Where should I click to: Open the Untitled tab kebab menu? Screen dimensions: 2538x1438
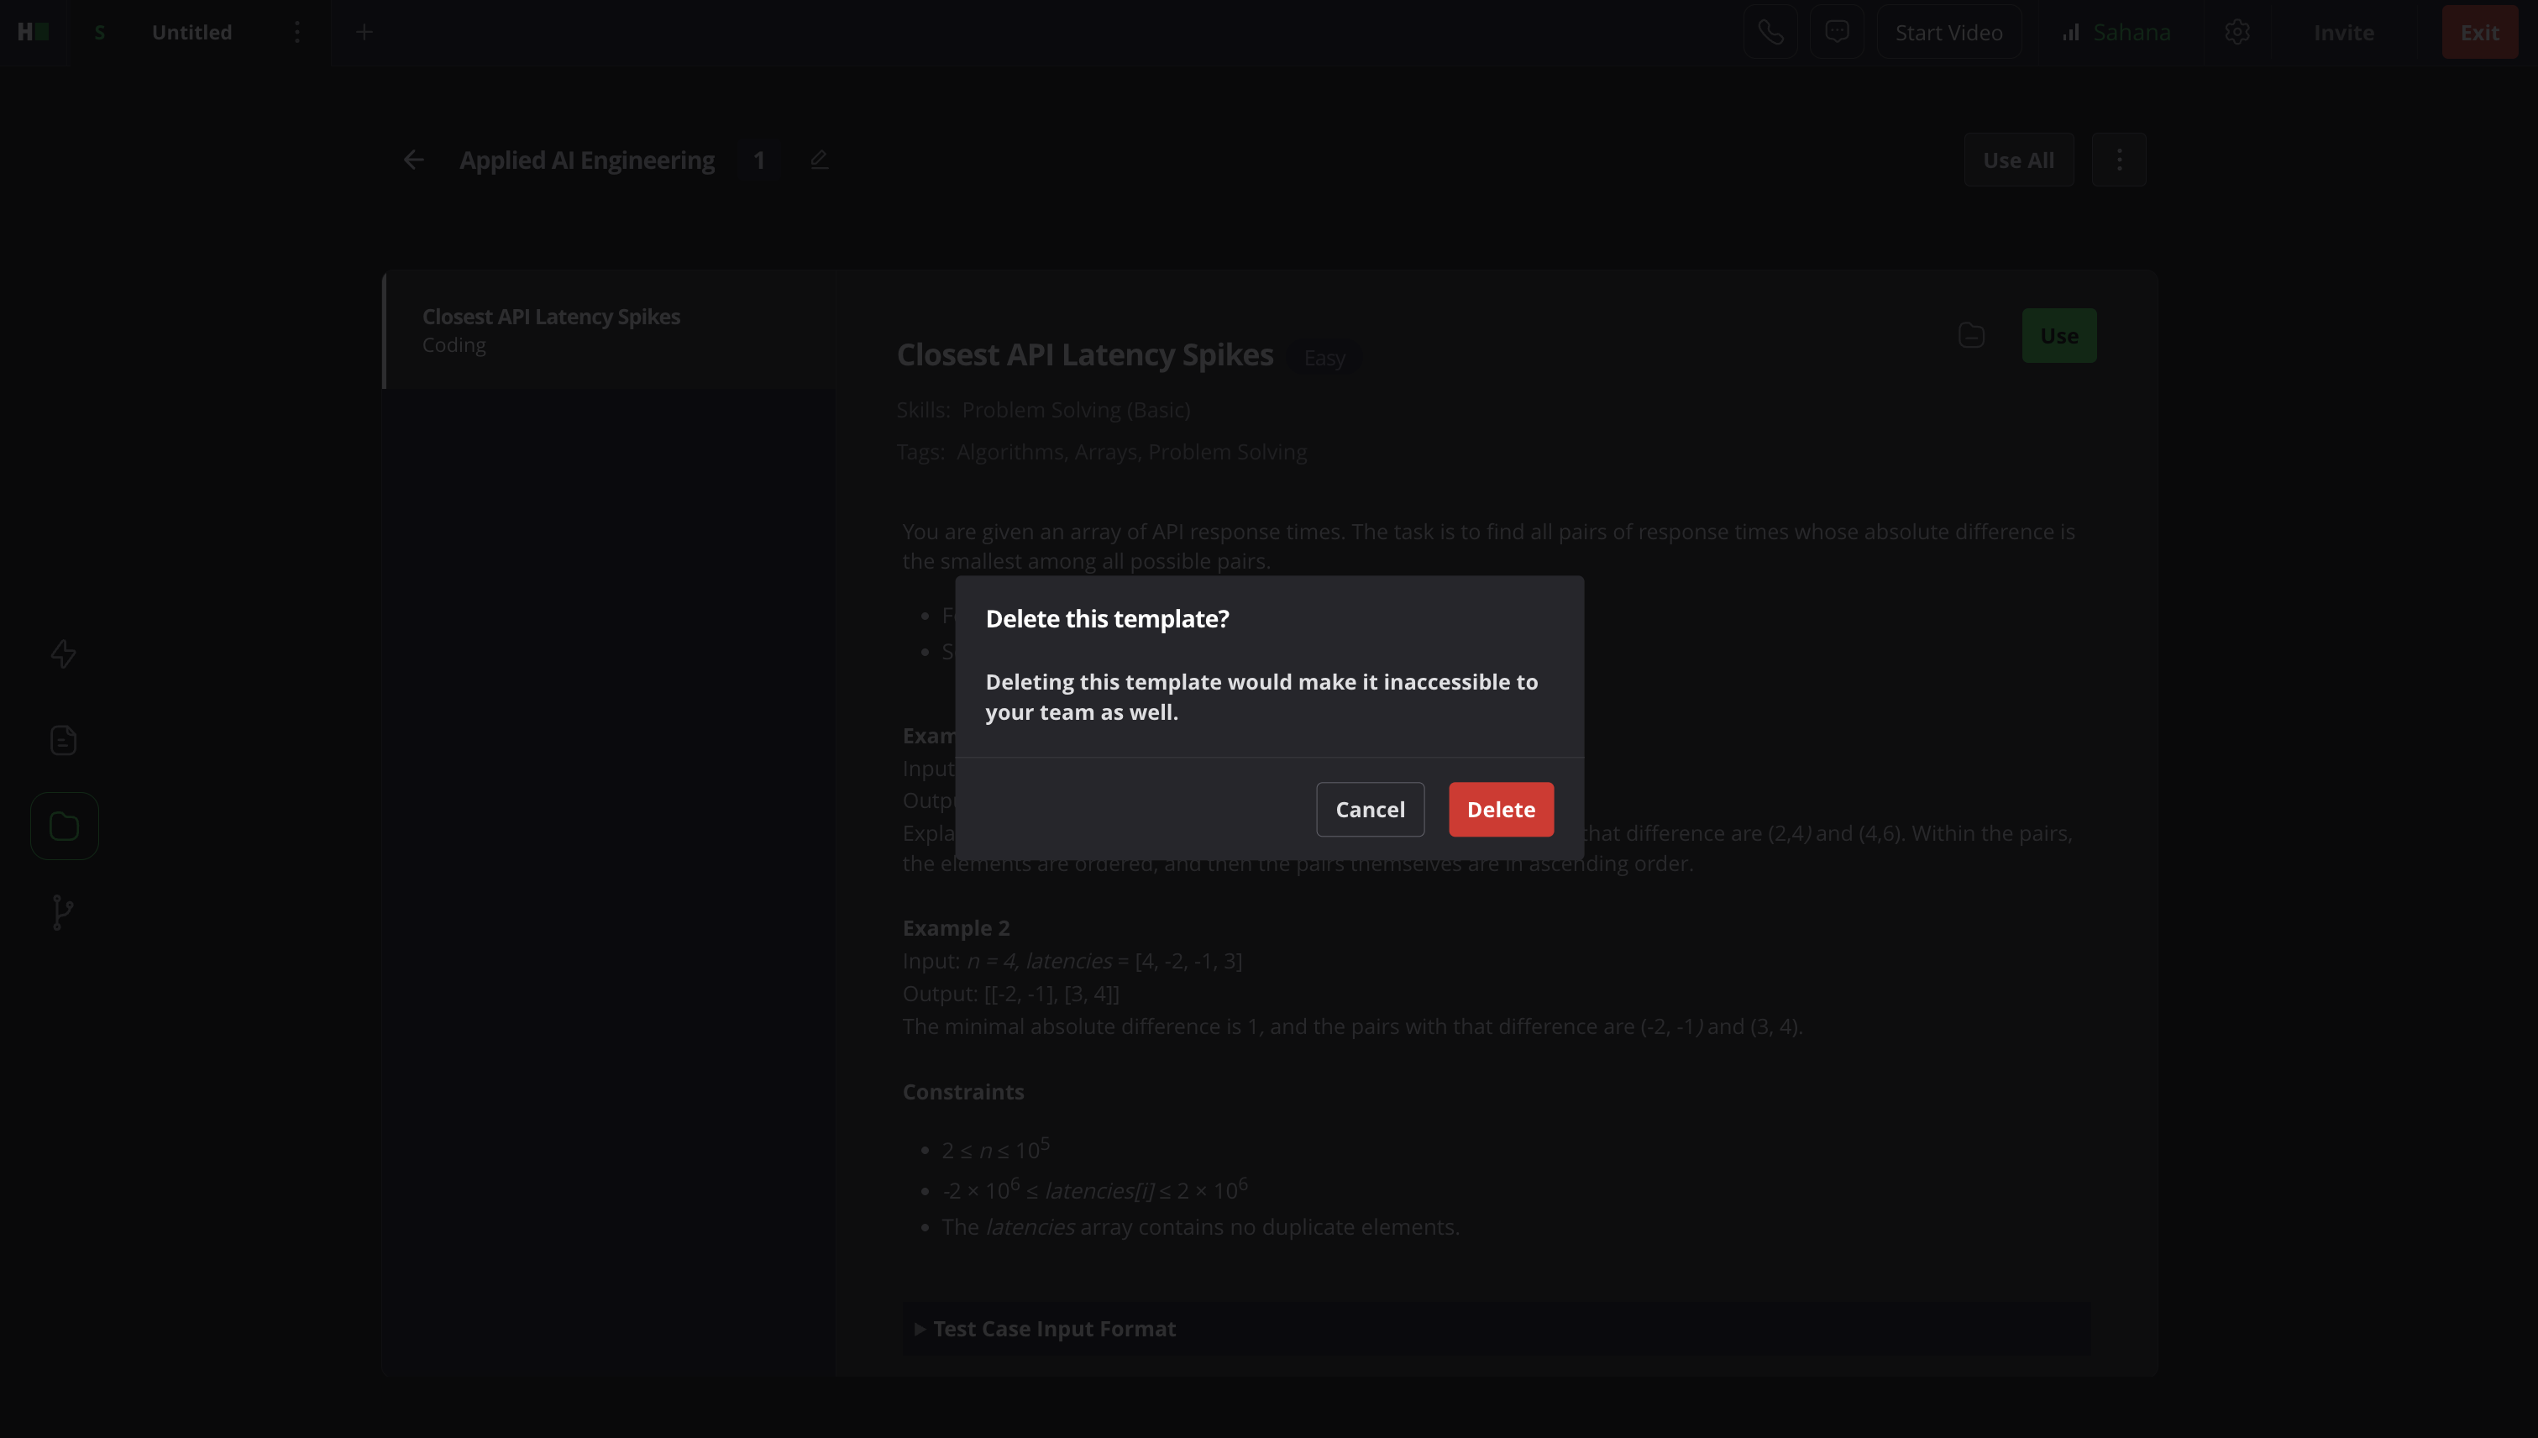[296, 33]
